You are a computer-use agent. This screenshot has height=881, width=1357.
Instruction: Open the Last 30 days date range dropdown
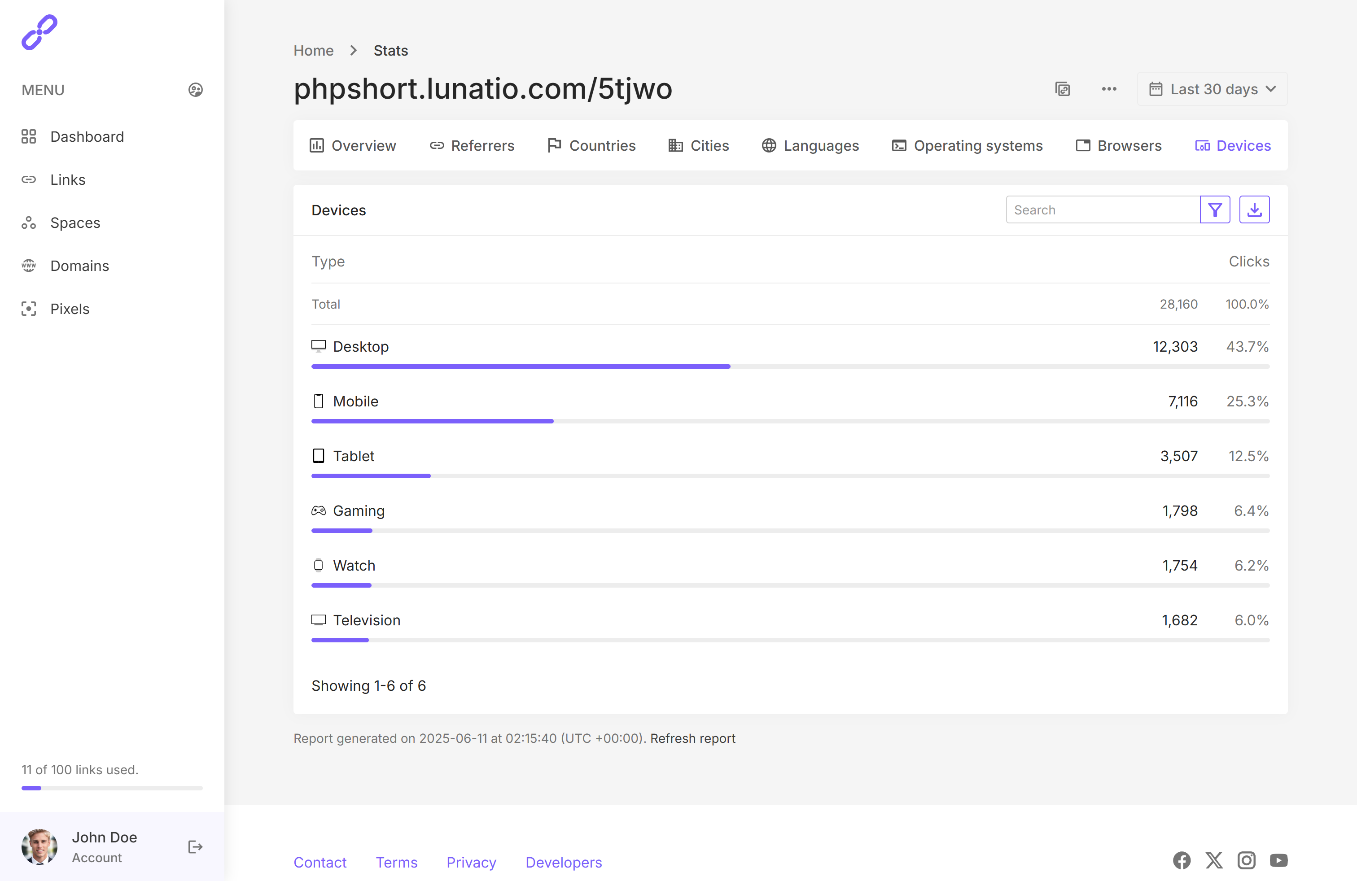coord(1212,89)
